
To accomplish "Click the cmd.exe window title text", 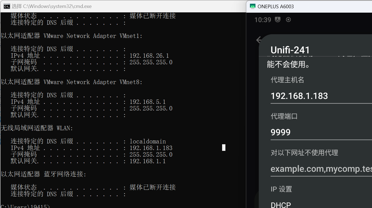I will pyautogui.click(x=52, y=6).
